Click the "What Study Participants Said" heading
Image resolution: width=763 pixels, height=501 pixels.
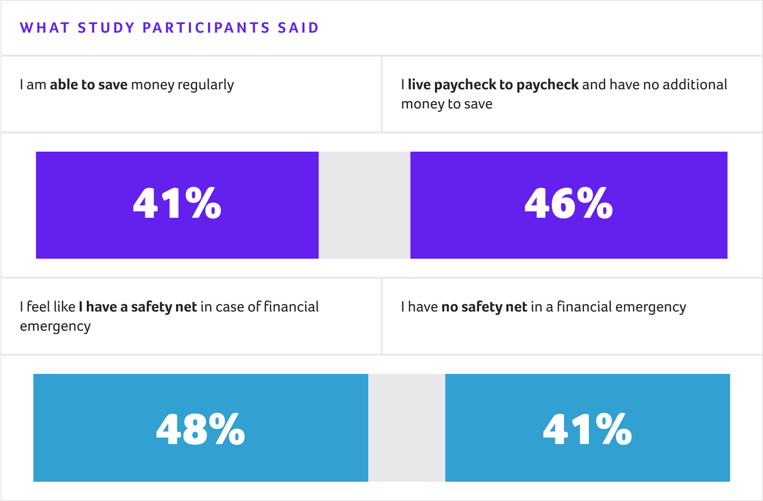169,28
